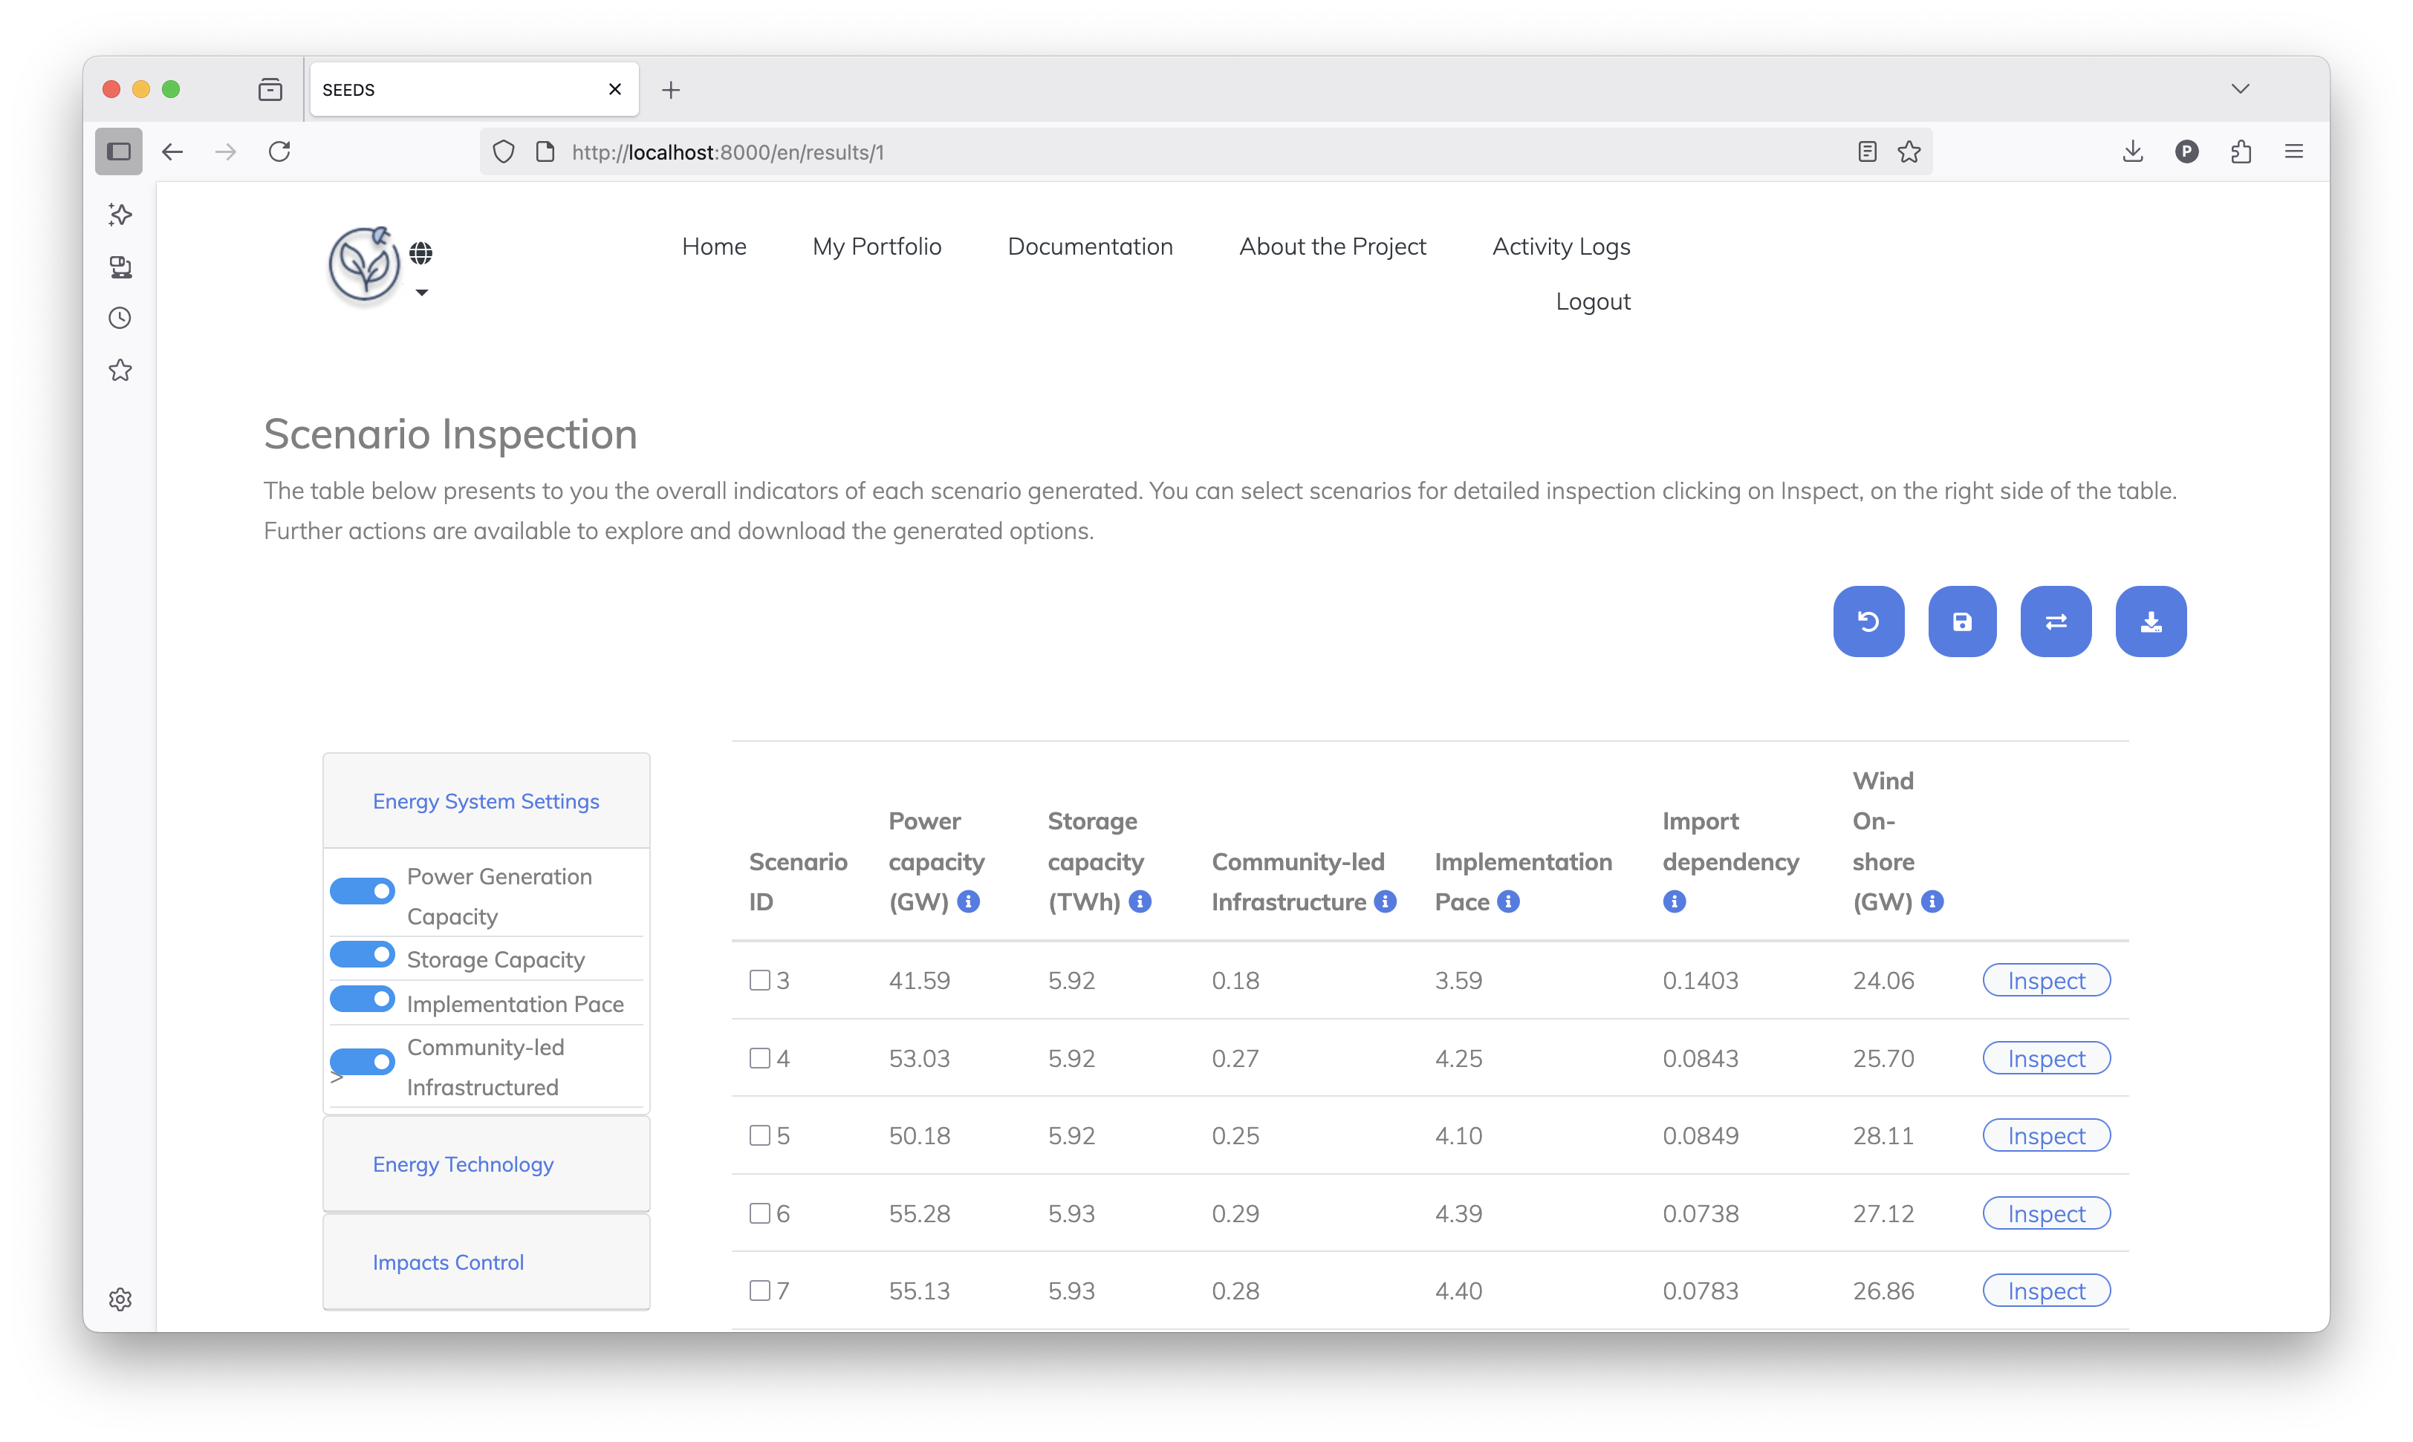This screenshot has width=2413, height=1442.
Task: Check the box for scenario 7
Action: [x=760, y=1291]
